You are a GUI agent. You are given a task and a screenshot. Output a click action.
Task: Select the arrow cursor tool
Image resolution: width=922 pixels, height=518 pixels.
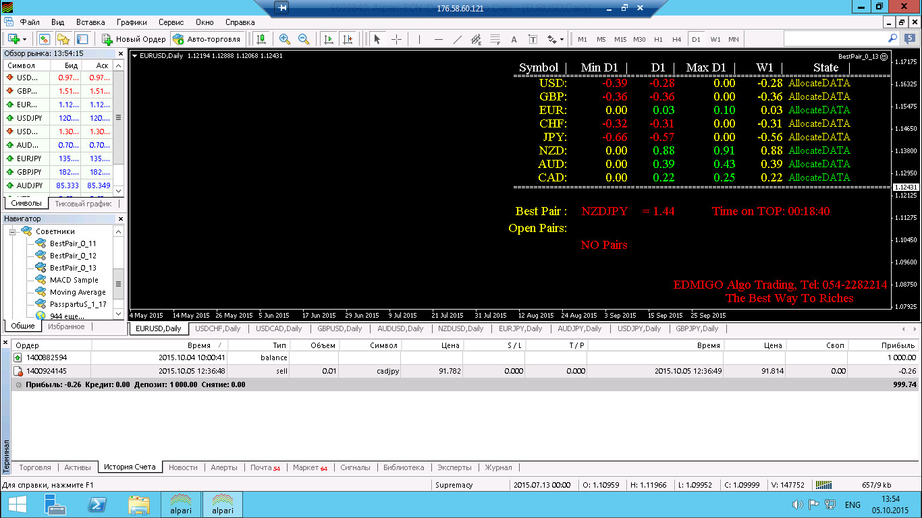click(x=377, y=39)
